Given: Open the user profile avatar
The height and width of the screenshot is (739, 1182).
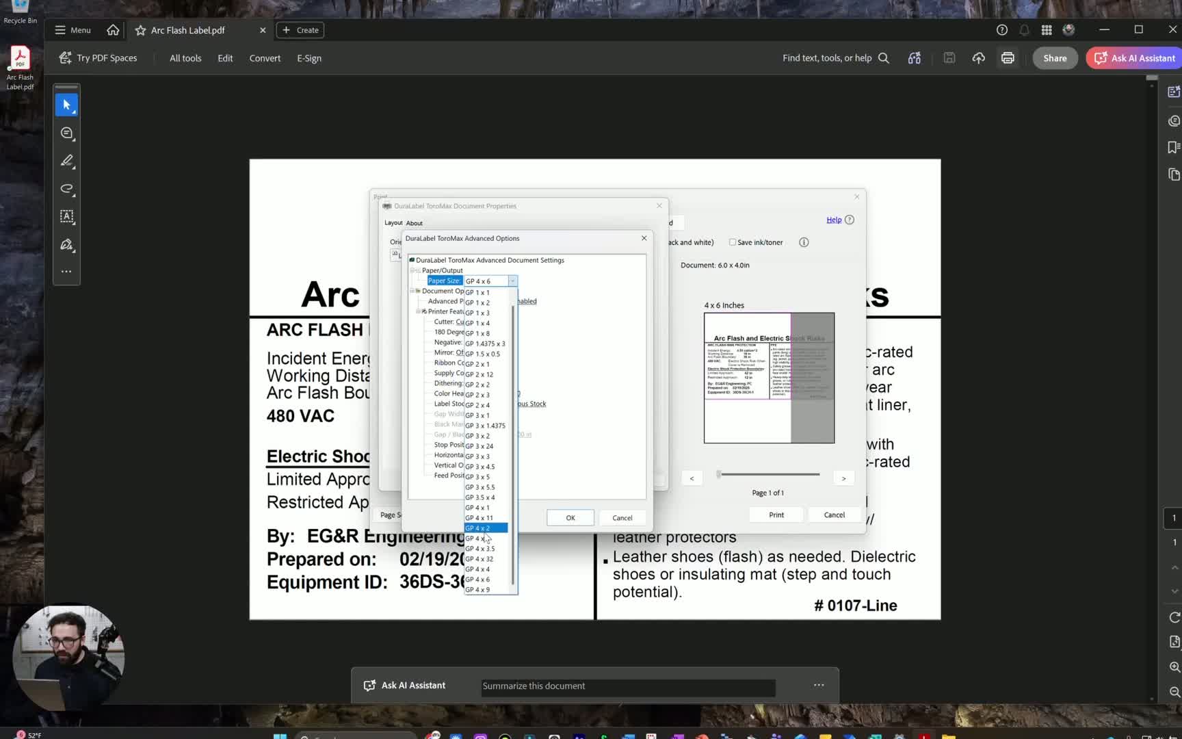Looking at the screenshot, I should [1069, 30].
